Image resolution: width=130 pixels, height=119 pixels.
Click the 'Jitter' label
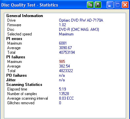[11, 80]
